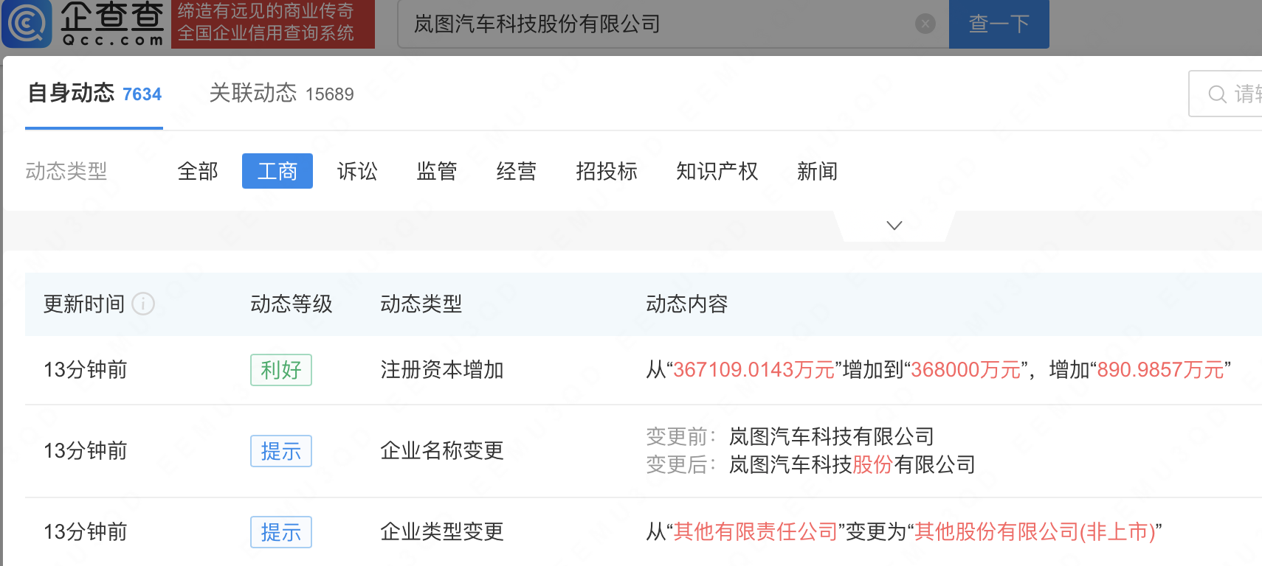The image size is (1262, 566).
Task: Click the magnifier icon in the filter box
Action: click(1217, 94)
